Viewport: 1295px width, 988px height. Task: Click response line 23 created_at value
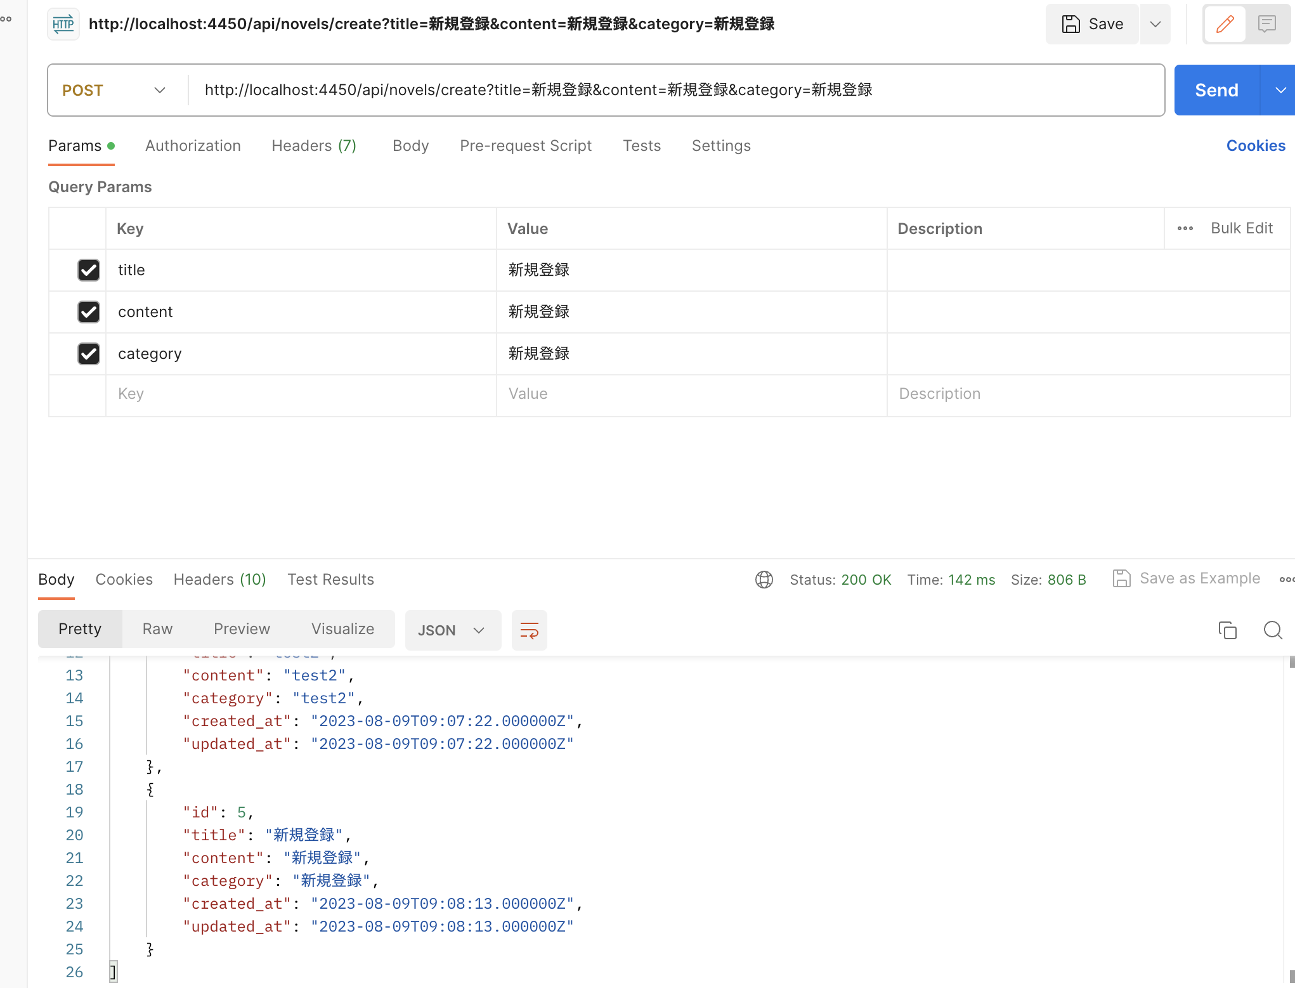pos(442,904)
